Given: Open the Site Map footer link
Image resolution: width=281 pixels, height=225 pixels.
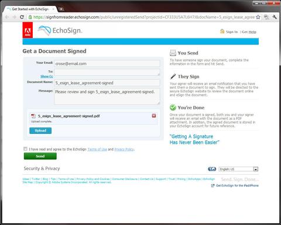Looking at the screenshot, I should click(28, 182).
